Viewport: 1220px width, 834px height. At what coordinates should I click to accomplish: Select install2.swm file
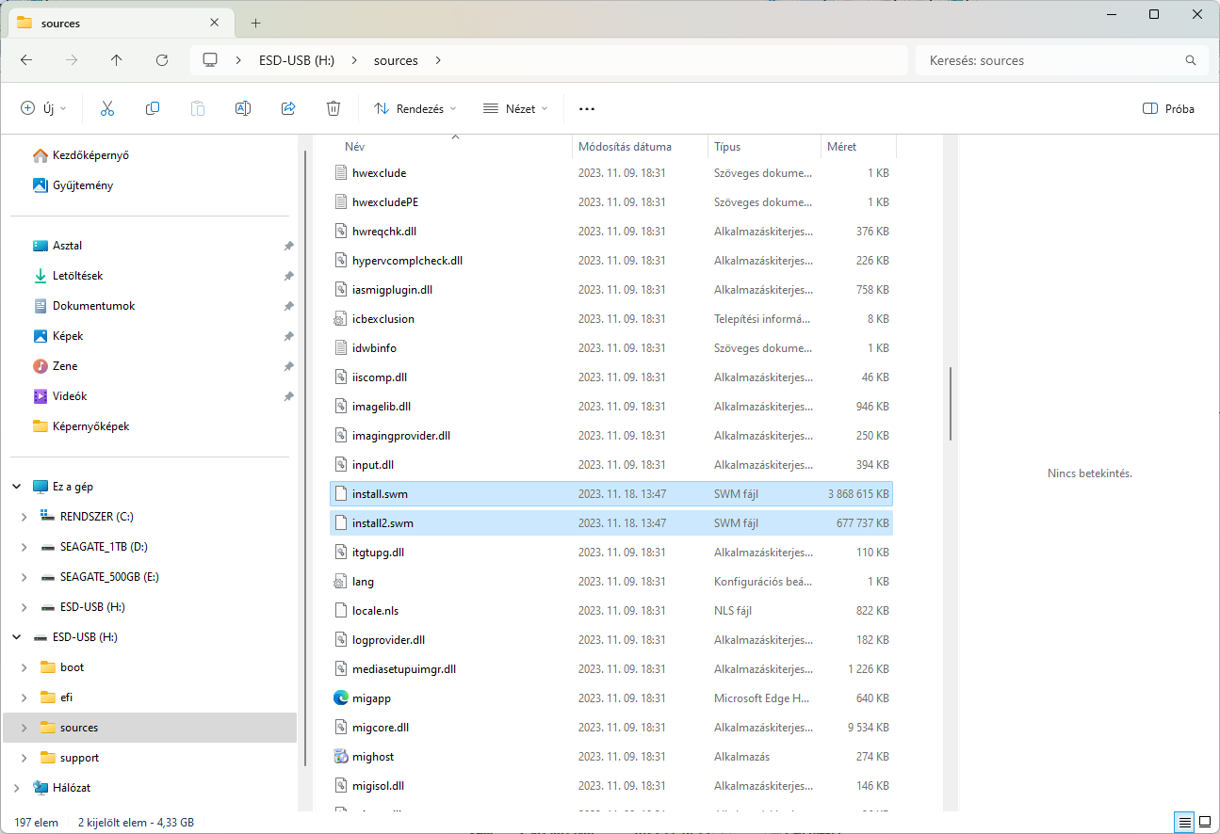611,523
